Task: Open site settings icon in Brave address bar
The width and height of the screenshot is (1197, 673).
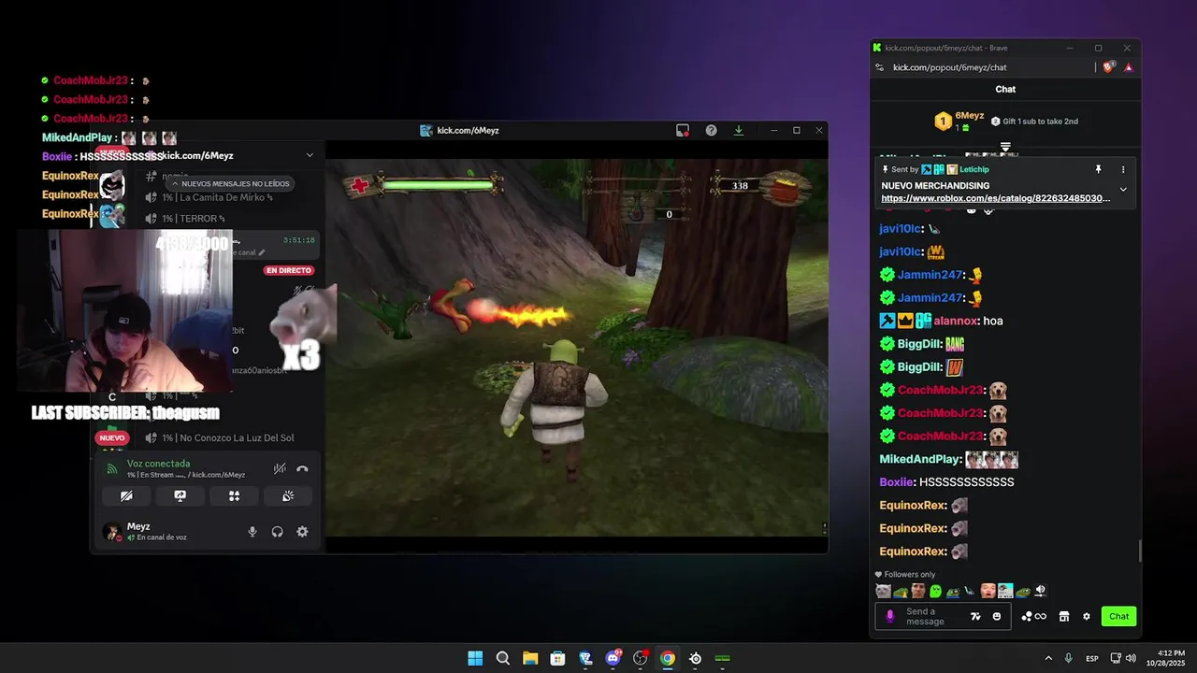Action: click(x=879, y=67)
